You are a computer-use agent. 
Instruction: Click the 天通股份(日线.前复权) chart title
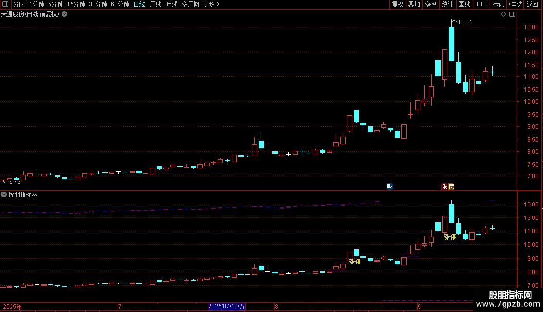click(x=30, y=14)
